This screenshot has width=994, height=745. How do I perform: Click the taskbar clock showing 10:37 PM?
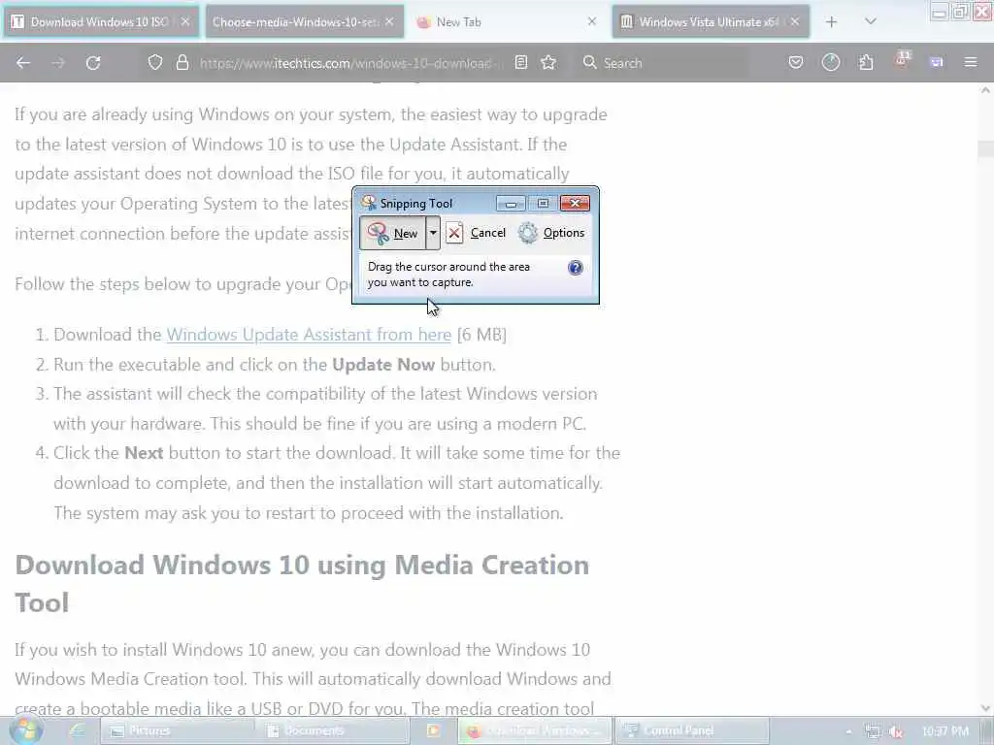point(944,731)
